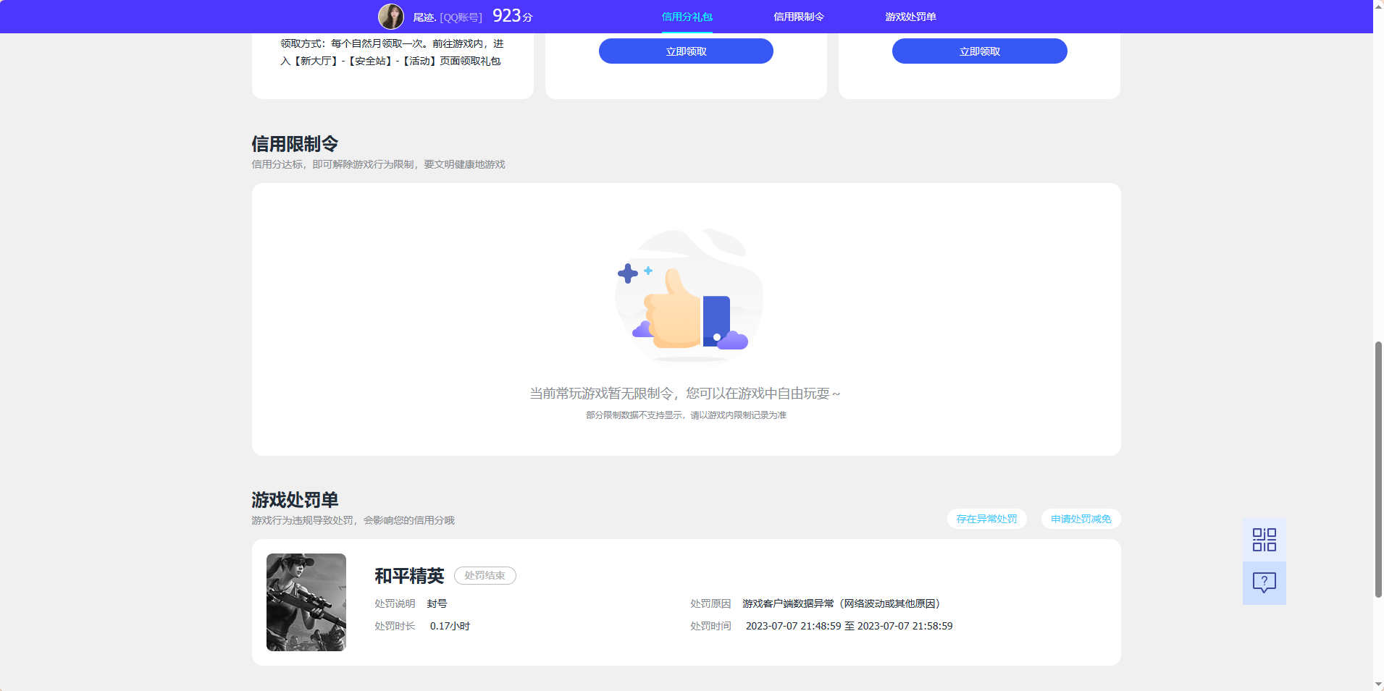This screenshot has width=1384, height=691.
Task: Open the help question chat icon
Action: pos(1265,583)
